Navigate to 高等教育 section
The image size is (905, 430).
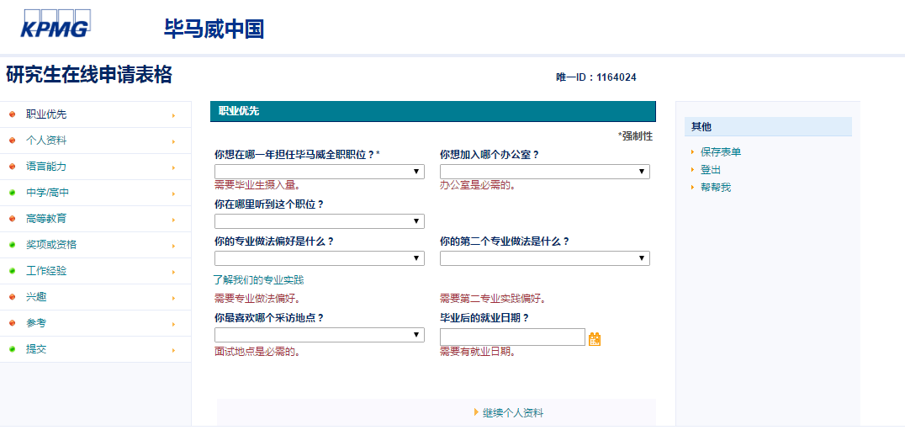(46, 219)
